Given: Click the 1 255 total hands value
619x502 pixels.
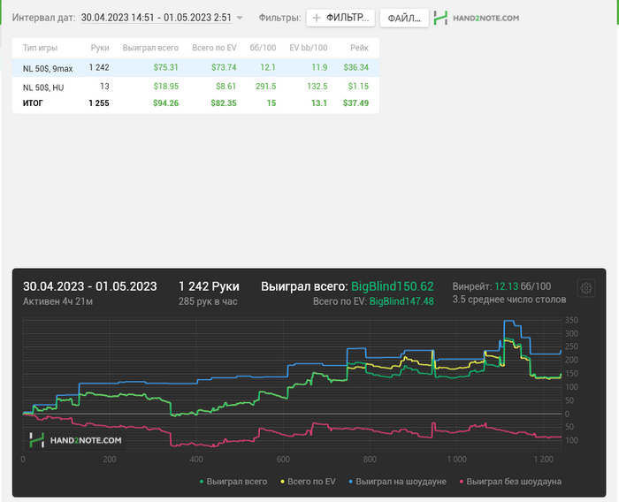Looking at the screenshot, I should click(x=99, y=103).
